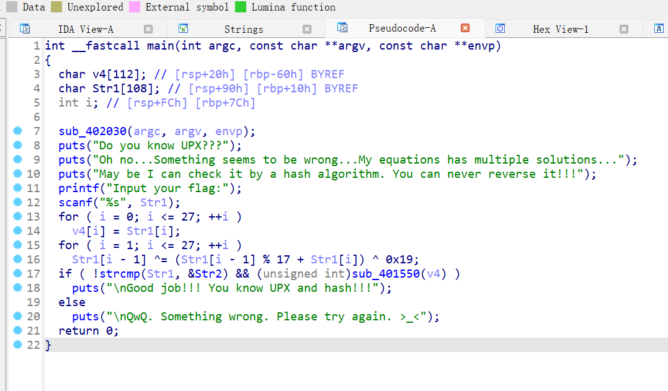Click the "int i;" declaration on line 5
This screenshot has height=391, width=668.
click(78, 102)
